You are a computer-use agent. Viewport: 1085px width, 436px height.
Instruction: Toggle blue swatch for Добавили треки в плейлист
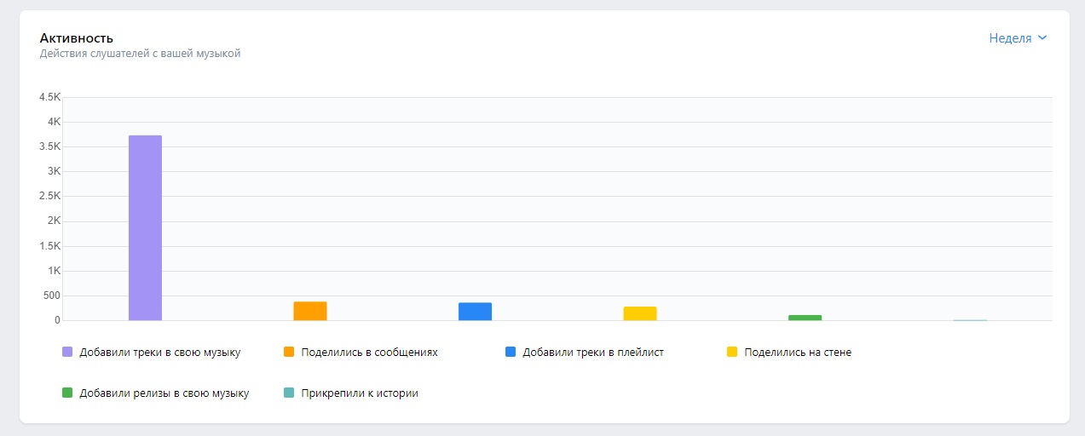(511, 352)
